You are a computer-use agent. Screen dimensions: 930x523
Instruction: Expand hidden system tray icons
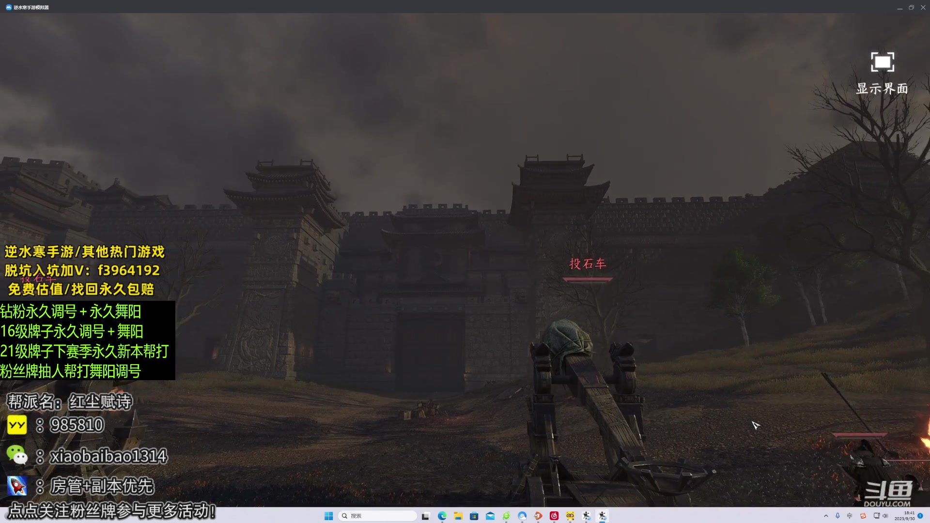click(826, 516)
